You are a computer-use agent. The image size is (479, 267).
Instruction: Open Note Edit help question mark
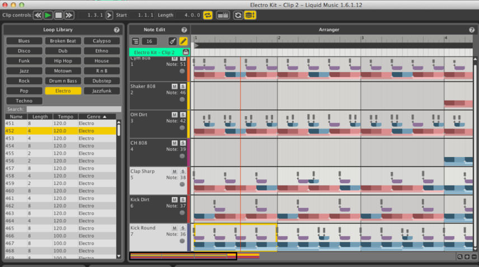pos(184,30)
